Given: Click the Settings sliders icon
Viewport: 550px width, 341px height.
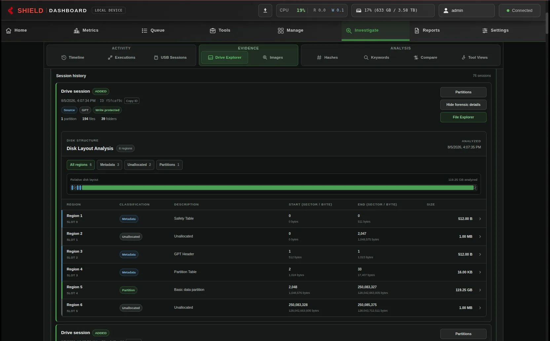Looking at the screenshot, I should [485, 30].
